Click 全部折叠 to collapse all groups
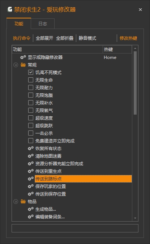Viewport: 150px width, 244px height. tap(65, 38)
